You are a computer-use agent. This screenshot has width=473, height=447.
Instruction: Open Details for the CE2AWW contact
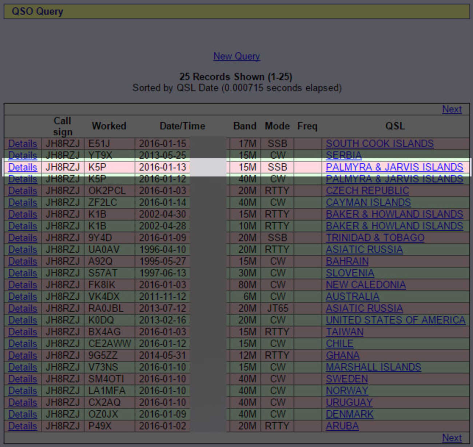(x=22, y=343)
